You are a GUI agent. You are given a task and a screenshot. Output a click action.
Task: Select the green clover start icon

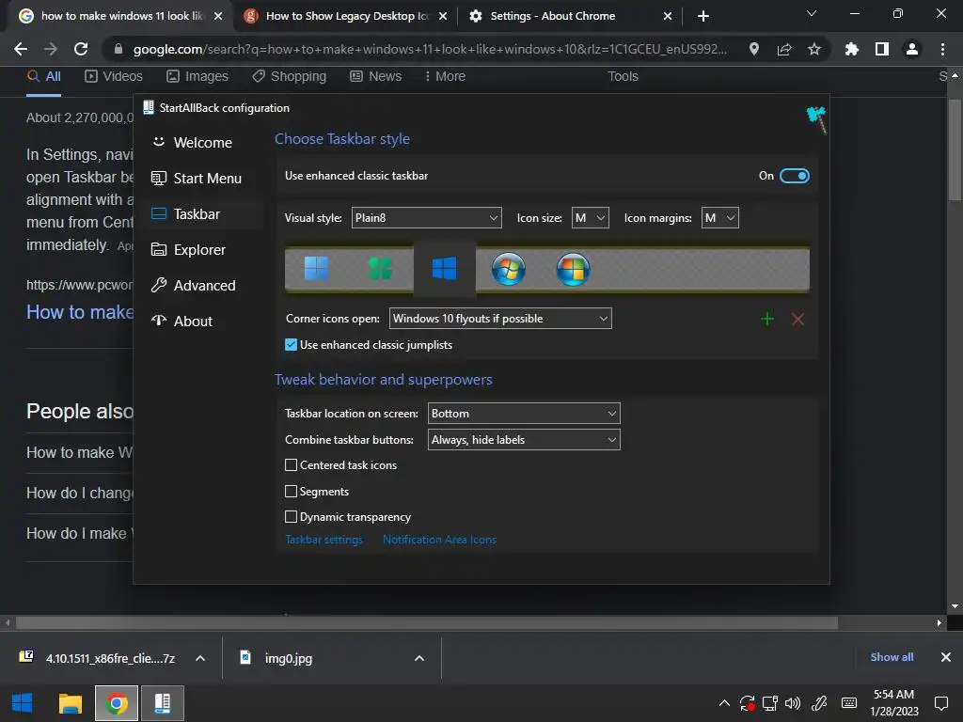click(380, 269)
